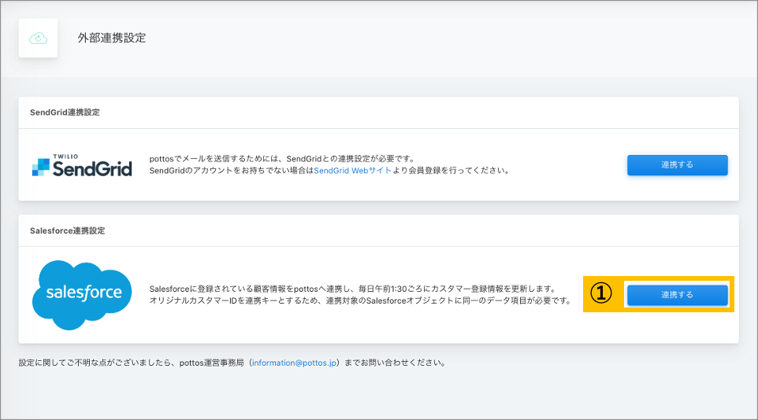Click text 'pottosでメールを送信するためには'

click(213, 159)
